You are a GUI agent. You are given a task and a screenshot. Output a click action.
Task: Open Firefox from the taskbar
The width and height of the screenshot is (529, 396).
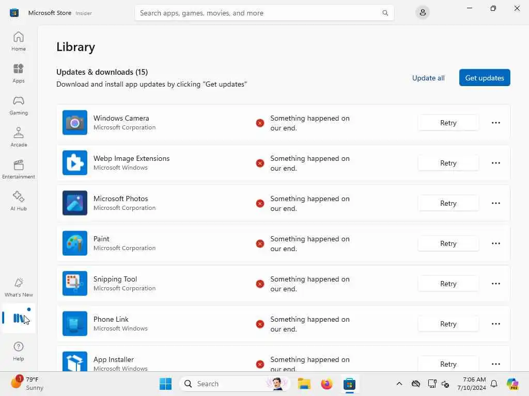click(326, 384)
